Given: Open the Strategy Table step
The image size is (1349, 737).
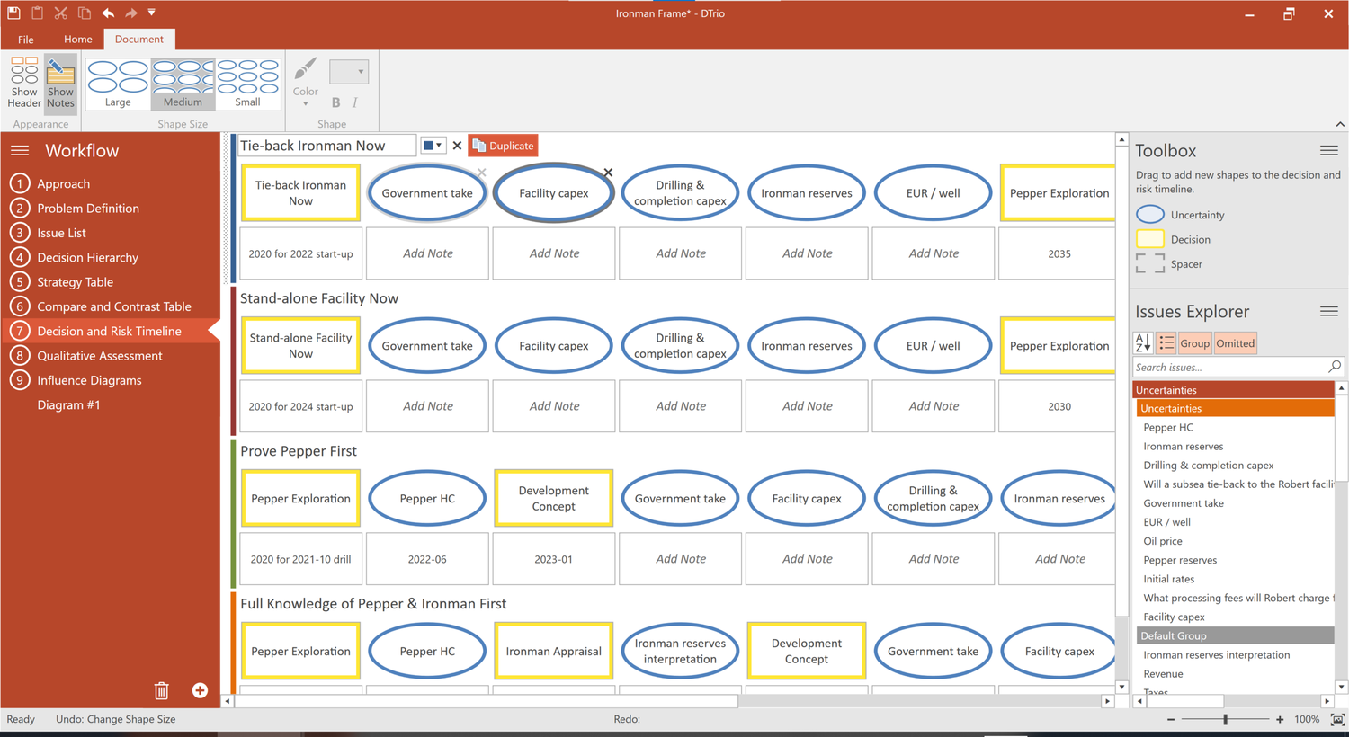Looking at the screenshot, I should (x=75, y=282).
